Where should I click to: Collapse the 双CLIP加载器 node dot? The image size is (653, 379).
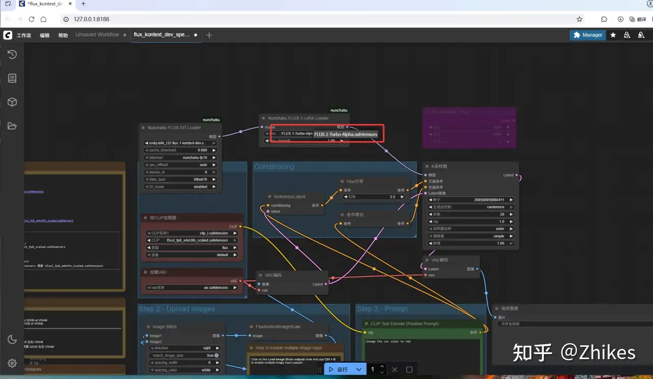point(145,218)
